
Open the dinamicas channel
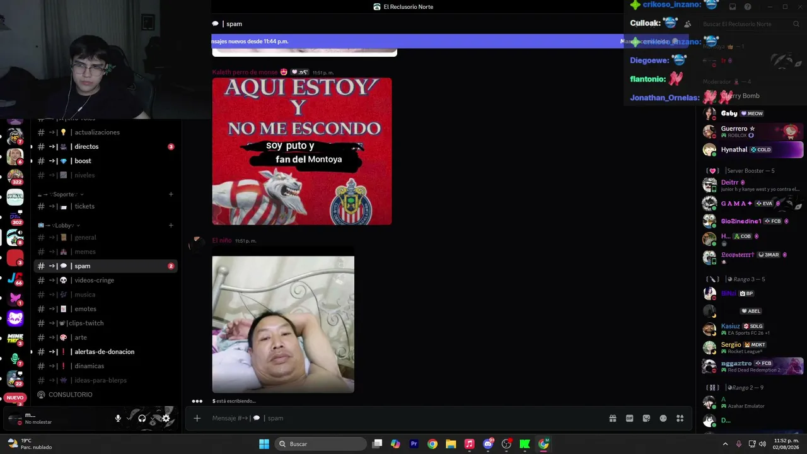(105, 366)
